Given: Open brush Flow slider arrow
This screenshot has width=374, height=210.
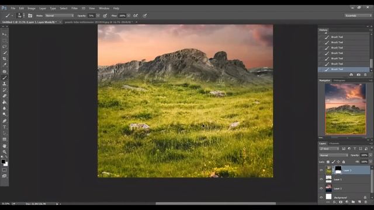Looking at the screenshot, I should [x=129, y=16].
